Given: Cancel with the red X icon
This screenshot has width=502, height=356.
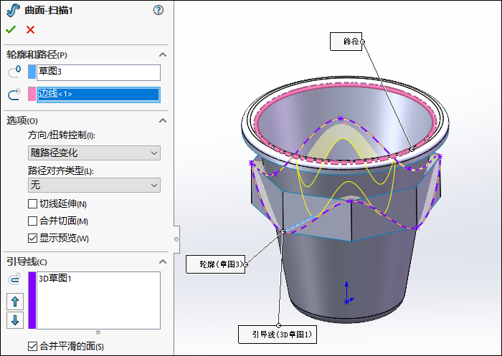Looking at the screenshot, I should pyautogui.click(x=30, y=30).
